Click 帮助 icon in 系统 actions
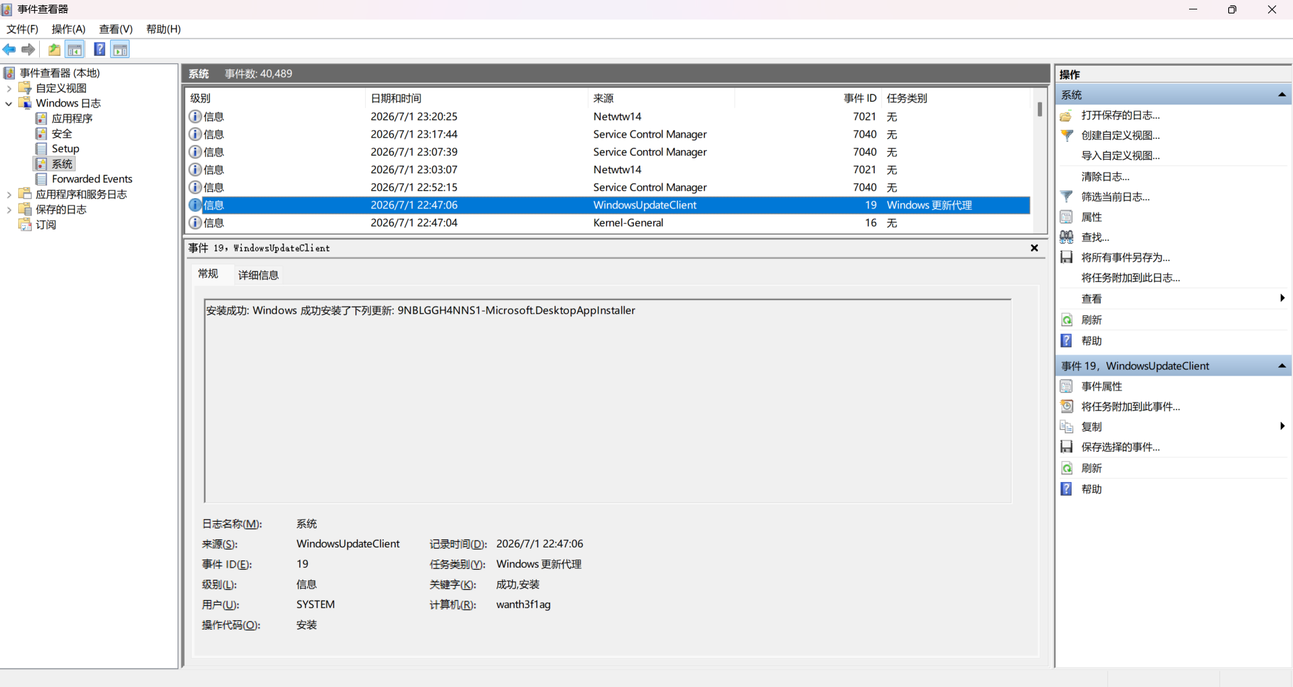 (1066, 341)
